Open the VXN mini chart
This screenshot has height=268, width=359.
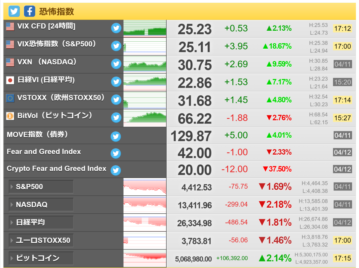pyautogui.click(x=145, y=64)
